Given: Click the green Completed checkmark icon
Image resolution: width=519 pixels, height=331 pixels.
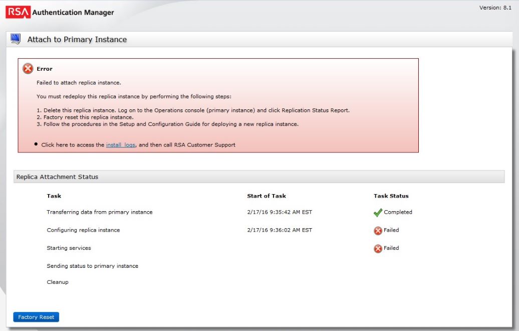Looking at the screenshot, I should 378,213.
